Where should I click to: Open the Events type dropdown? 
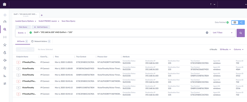pos(22,33)
